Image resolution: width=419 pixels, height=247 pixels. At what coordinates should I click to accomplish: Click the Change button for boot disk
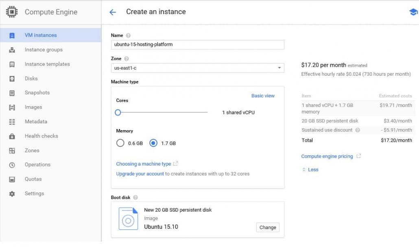pos(267,227)
